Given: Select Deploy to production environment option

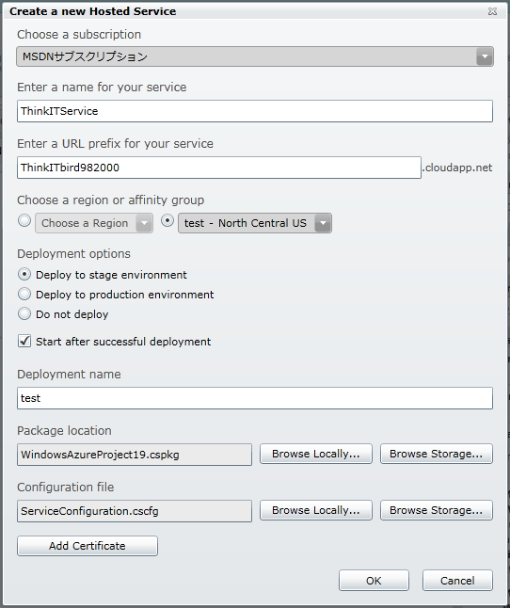Looking at the screenshot, I should click(x=24, y=294).
